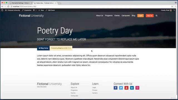Open footer Campuses link

(x=74, y=96)
